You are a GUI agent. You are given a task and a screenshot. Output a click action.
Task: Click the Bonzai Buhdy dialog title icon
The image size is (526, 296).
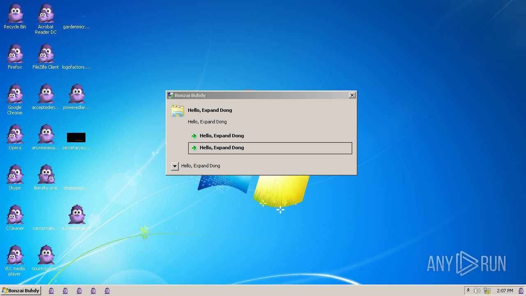tap(170, 95)
